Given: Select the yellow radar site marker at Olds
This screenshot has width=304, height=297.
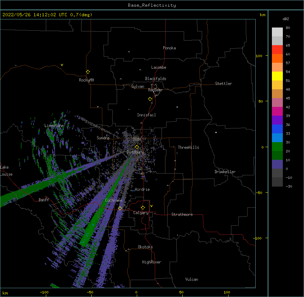Looking at the screenshot, I should [137, 147].
